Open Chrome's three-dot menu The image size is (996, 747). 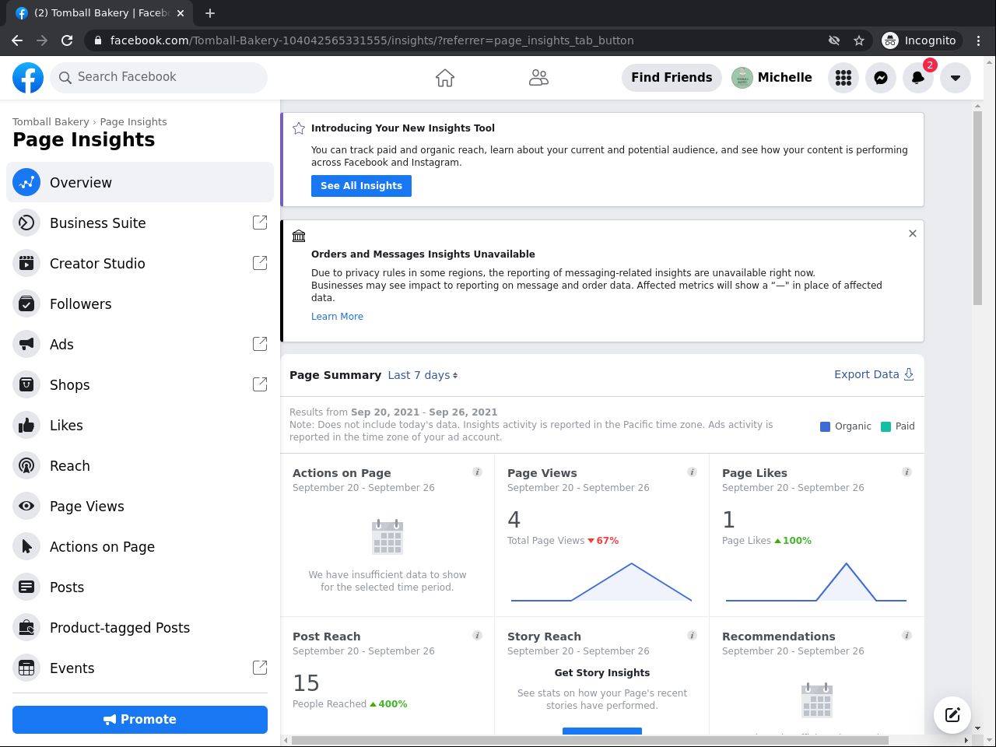tap(979, 40)
